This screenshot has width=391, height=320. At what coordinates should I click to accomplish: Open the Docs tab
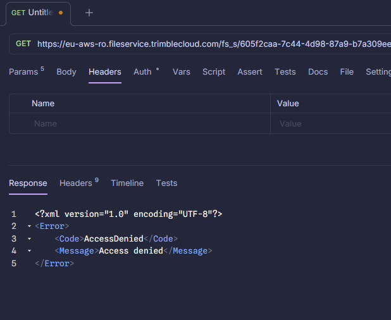click(x=318, y=71)
